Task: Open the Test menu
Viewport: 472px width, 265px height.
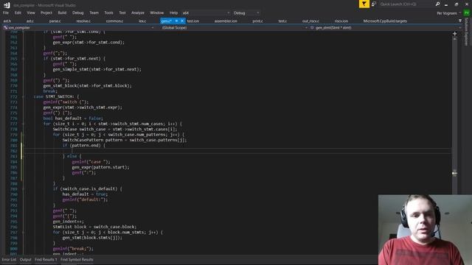Action: tap(122, 13)
